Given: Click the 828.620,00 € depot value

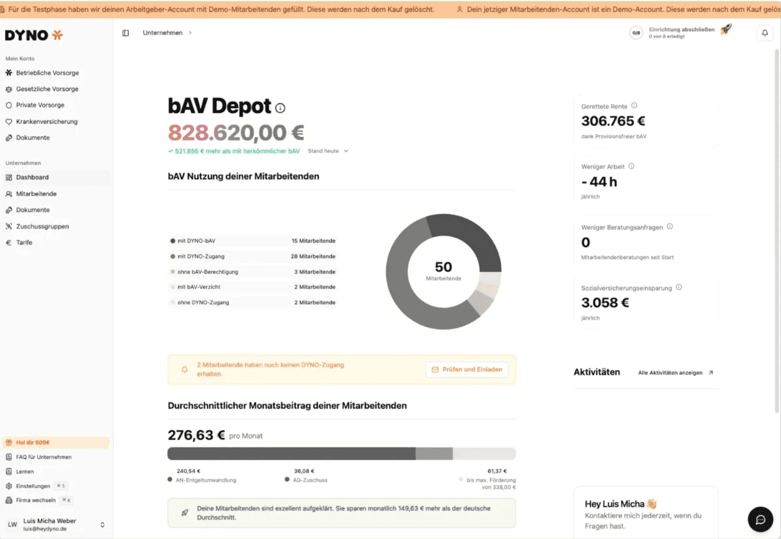Looking at the screenshot, I should (236, 133).
